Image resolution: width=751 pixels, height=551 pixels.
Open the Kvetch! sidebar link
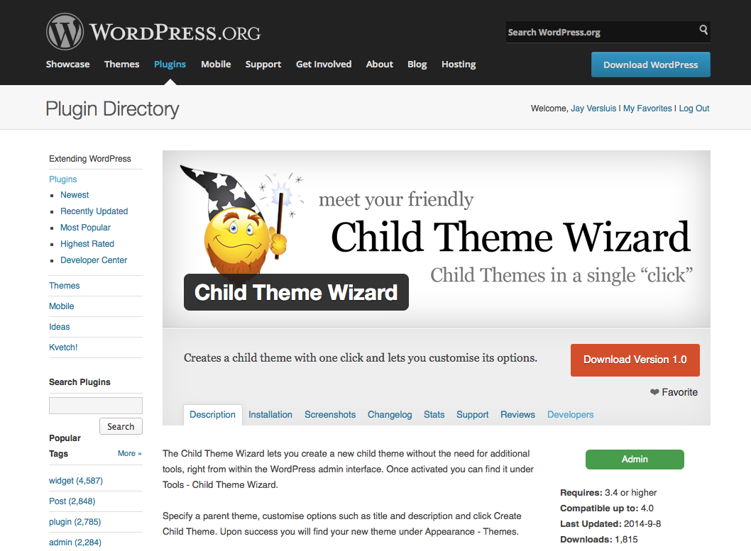point(63,347)
